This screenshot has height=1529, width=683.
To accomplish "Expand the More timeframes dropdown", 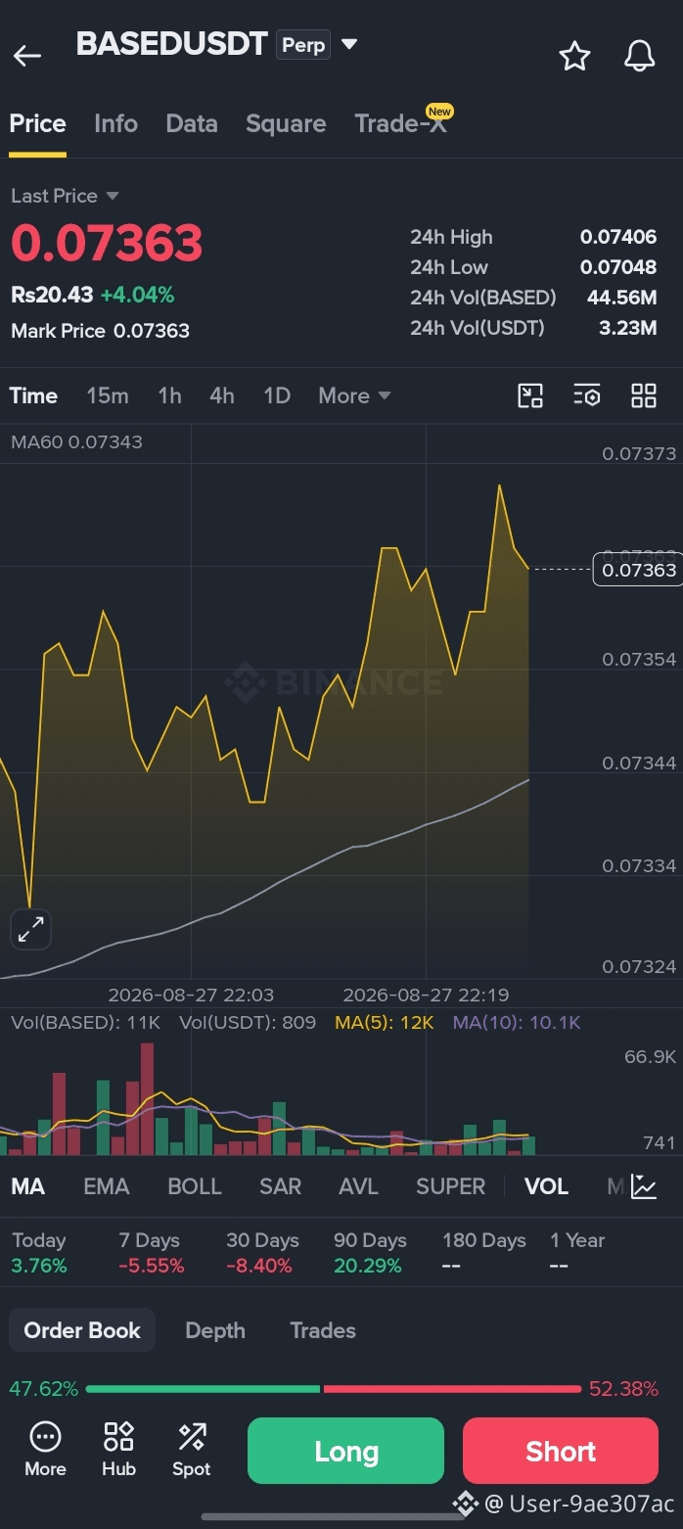I will click(x=354, y=395).
